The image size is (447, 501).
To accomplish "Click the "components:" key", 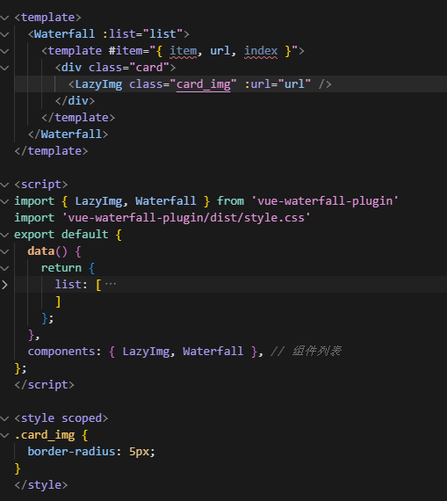I will pyautogui.click(x=64, y=352).
